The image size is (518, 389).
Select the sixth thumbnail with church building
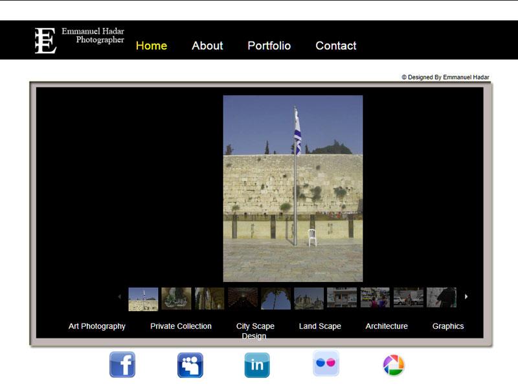(309, 298)
